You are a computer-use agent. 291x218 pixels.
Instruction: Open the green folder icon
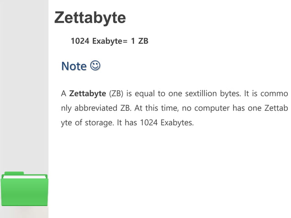pos(24,189)
